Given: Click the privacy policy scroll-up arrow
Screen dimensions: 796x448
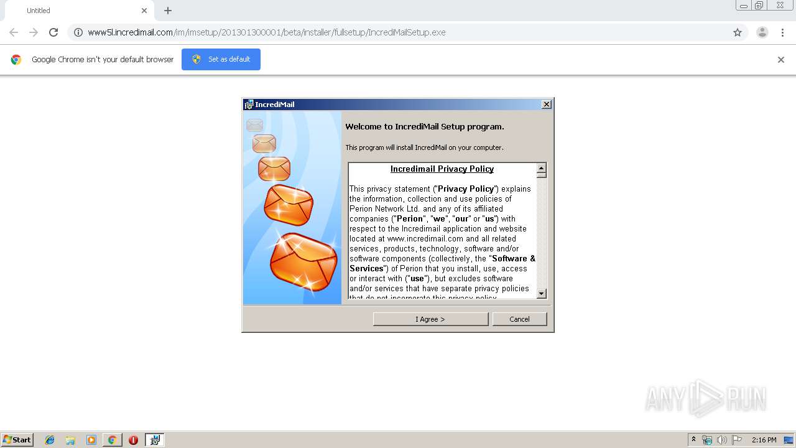Looking at the screenshot, I should (541, 168).
